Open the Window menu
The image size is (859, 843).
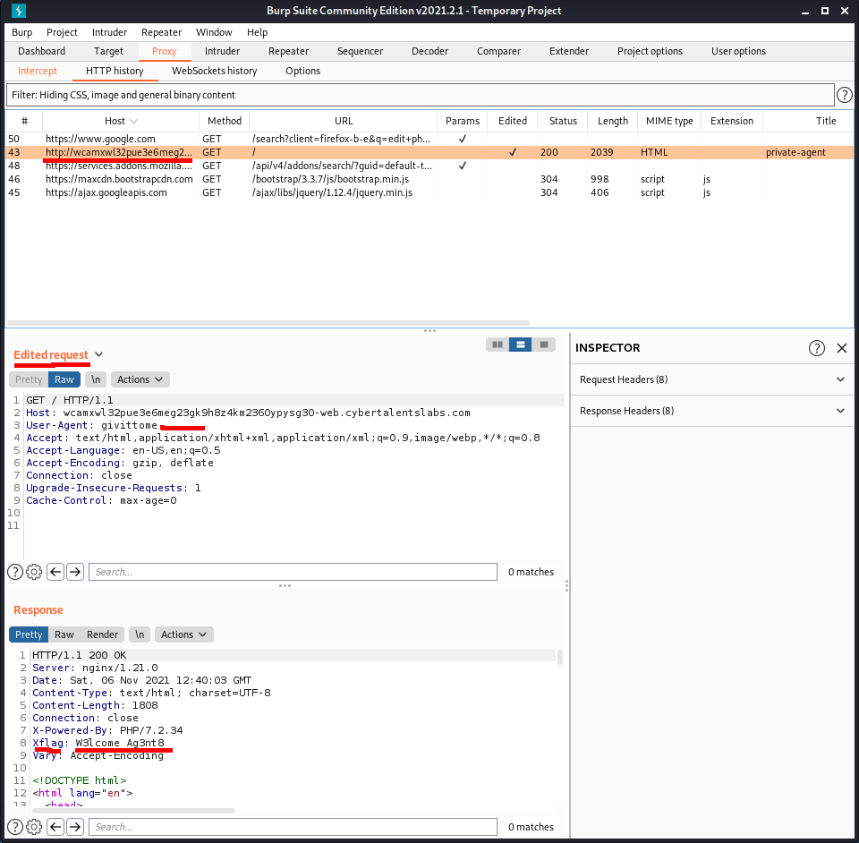[x=214, y=32]
